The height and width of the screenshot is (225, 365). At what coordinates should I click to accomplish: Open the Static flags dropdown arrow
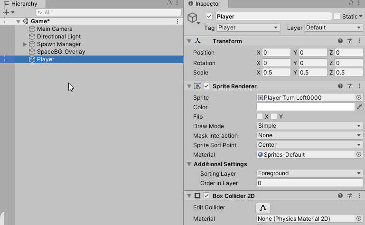point(361,16)
